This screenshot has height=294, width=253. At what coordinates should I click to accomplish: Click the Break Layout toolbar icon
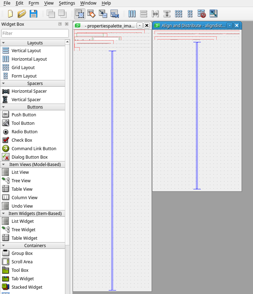point(201,14)
